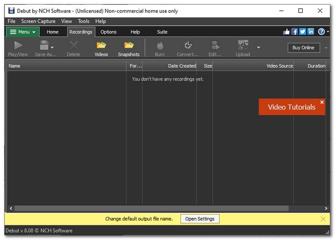The height and width of the screenshot is (240, 335).
Task: Click the Buy Online button
Action: click(x=304, y=48)
